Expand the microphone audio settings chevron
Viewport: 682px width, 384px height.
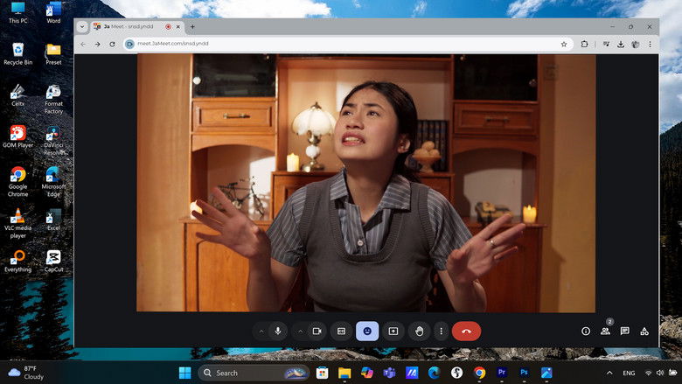[261, 332]
